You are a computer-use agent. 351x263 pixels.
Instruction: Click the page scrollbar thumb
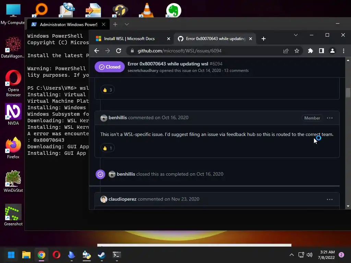pyautogui.click(x=348, y=92)
